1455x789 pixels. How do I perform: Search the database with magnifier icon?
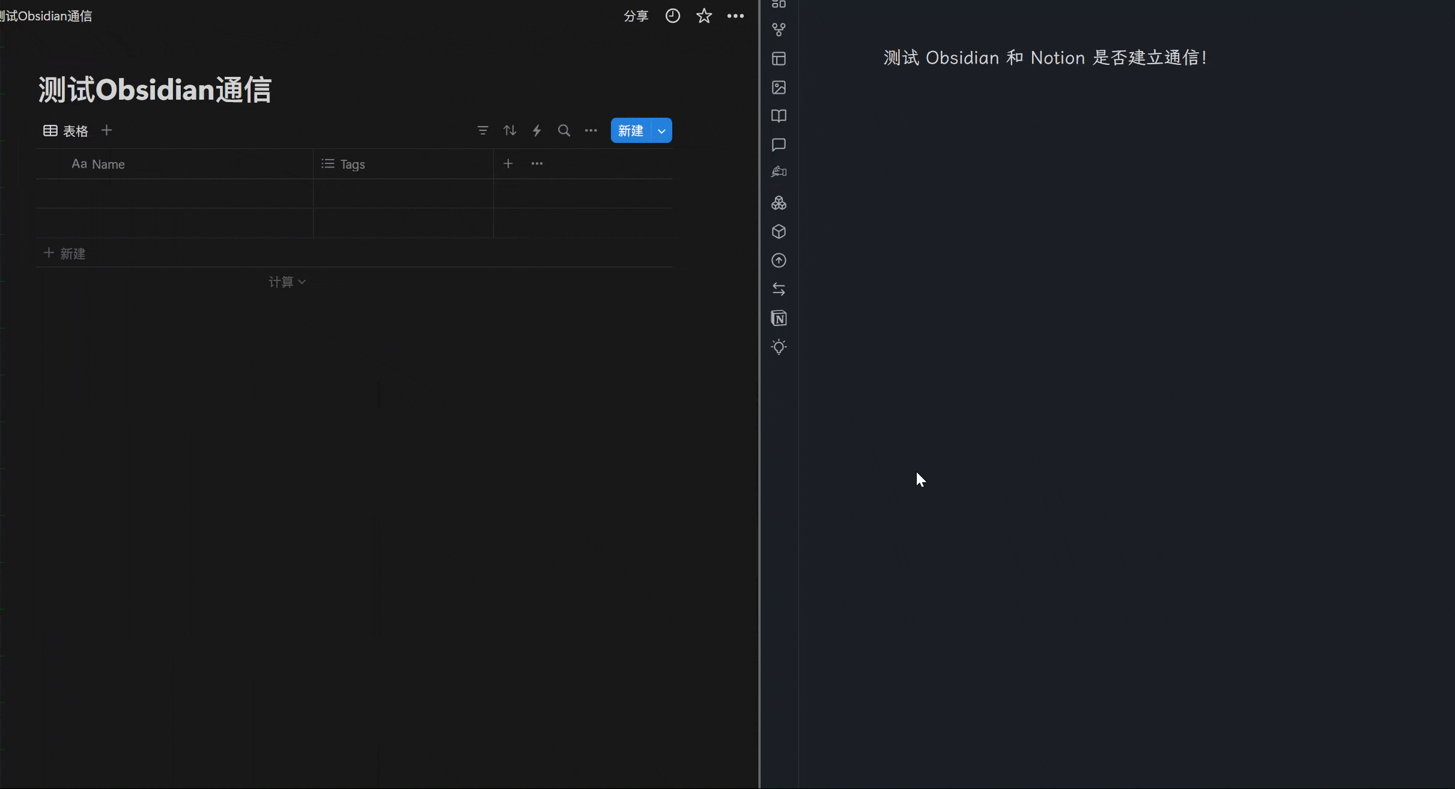click(563, 130)
